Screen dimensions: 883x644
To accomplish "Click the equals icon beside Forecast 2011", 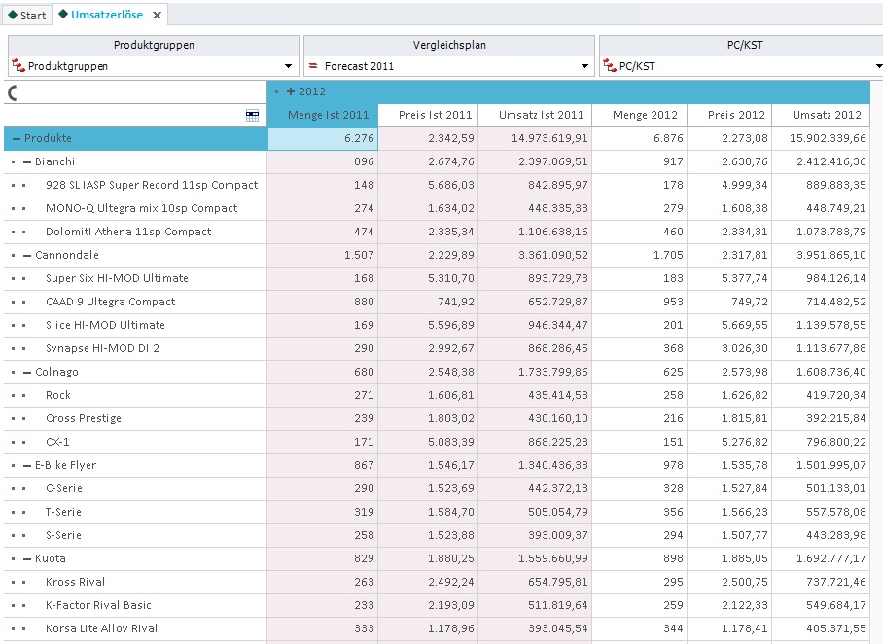I will [313, 66].
